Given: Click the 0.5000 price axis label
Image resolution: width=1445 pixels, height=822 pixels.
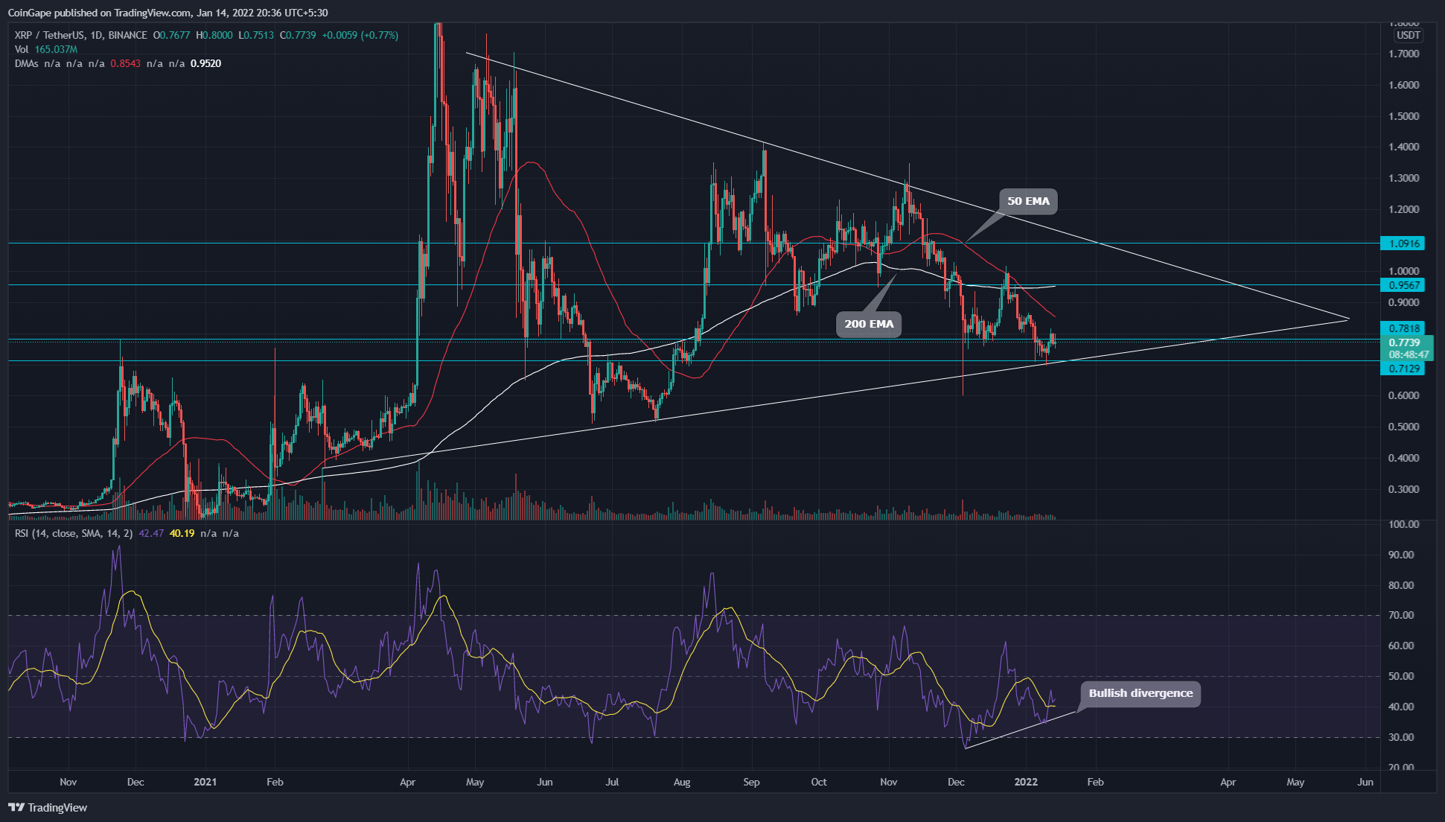Looking at the screenshot, I should 1403,427.
